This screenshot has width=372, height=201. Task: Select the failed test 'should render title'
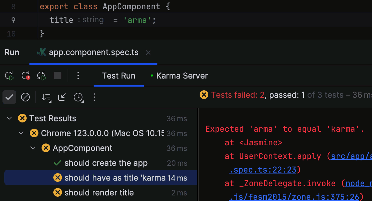click(99, 192)
